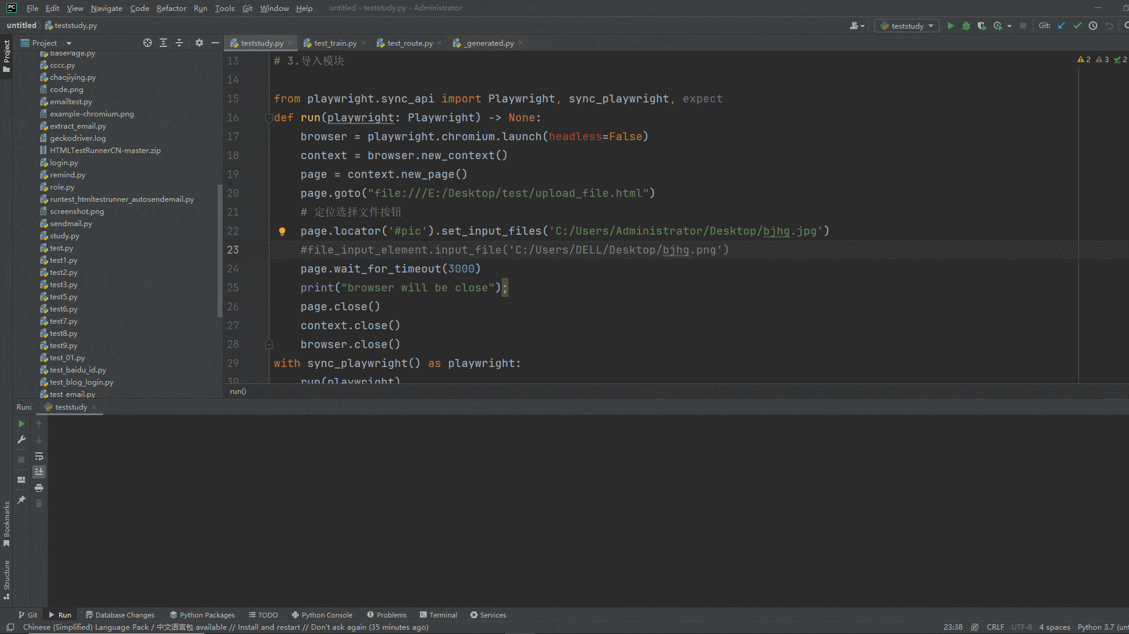
Task: Print the run console output
Action: pyautogui.click(x=39, y=488)
